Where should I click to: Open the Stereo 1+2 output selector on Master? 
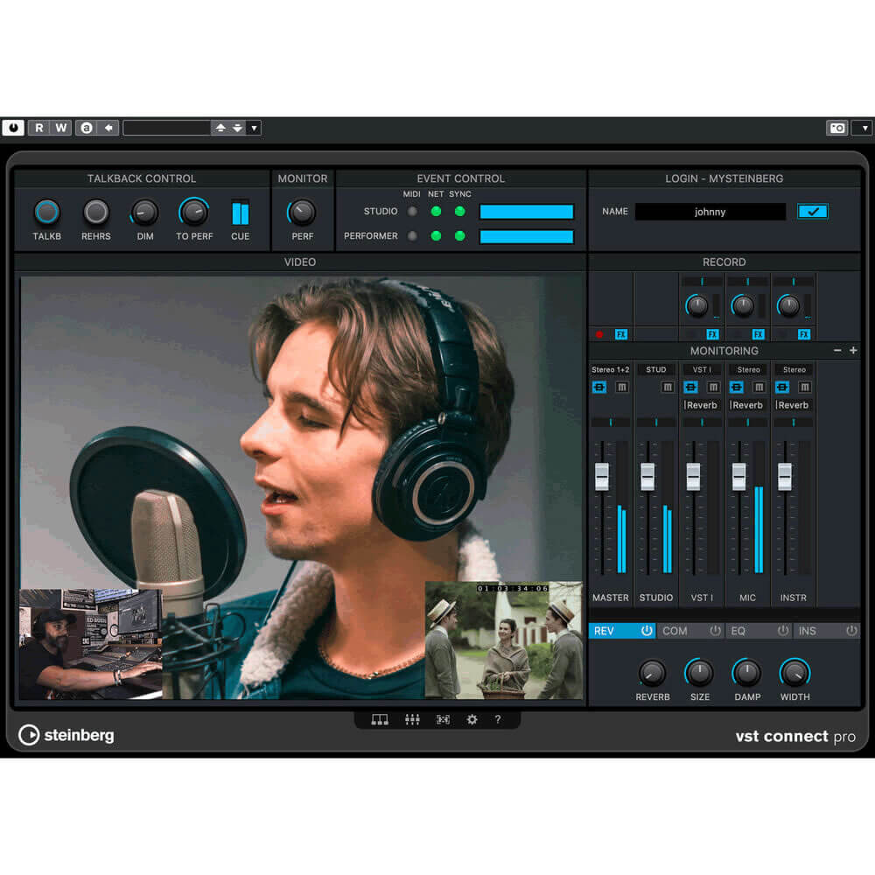point(609,369)
